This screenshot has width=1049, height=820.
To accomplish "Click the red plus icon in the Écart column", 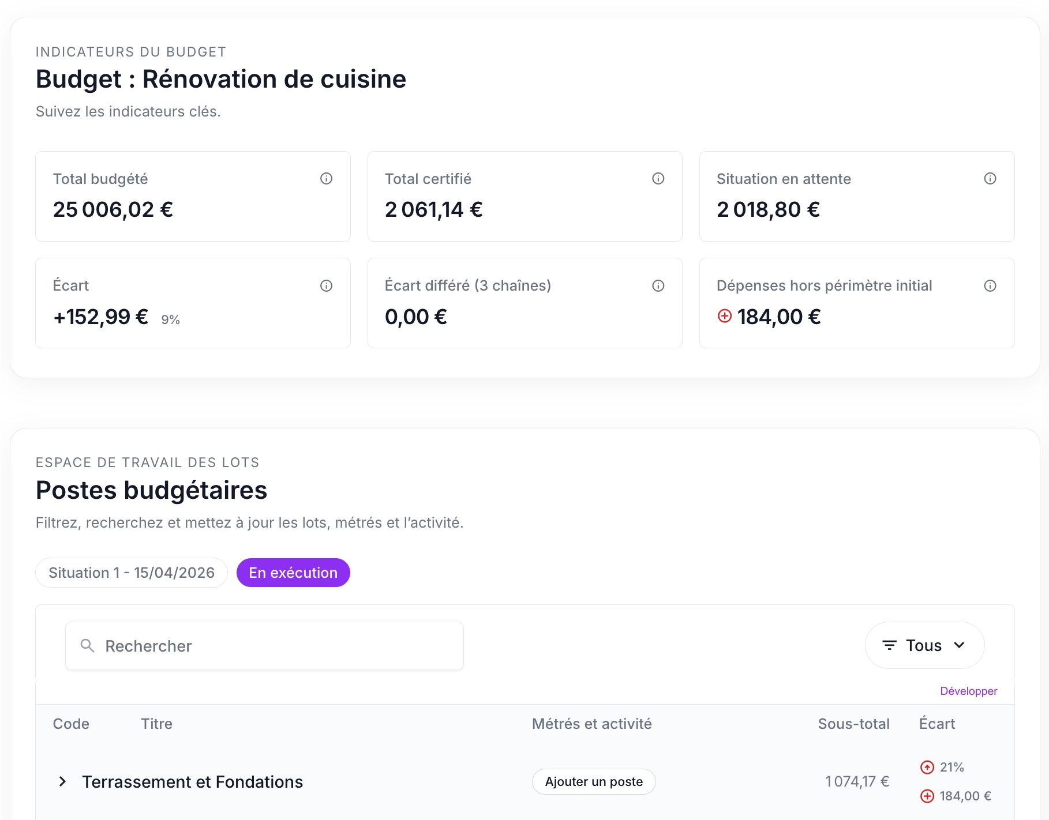I will (x=927, y=796).
